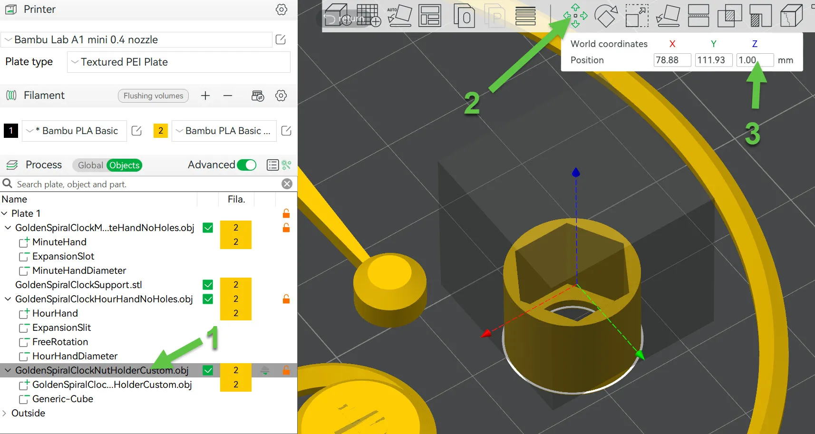Open filament 1 Bambu PLA Basic dropdown
The width and height of the screenshot is (815, 434).
[x=74, y=131]
